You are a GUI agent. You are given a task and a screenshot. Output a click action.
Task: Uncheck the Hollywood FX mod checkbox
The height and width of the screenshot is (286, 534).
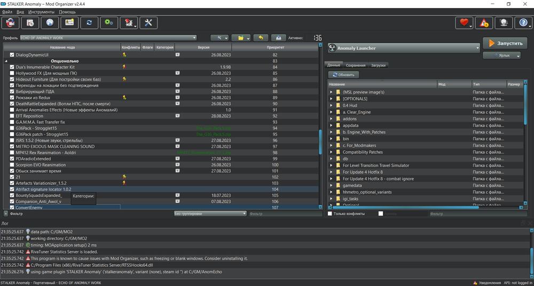[x=12, y=73]
